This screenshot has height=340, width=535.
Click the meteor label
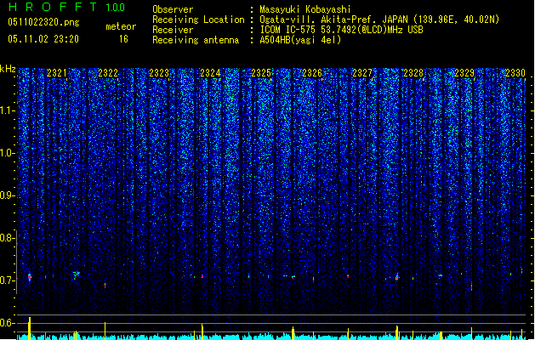pyautogui.click(x=121, y=26)
